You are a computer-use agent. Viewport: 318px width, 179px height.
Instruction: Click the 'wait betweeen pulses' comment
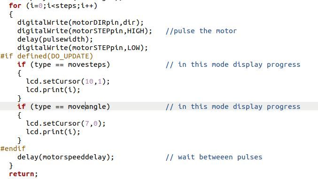coord(220,157)
